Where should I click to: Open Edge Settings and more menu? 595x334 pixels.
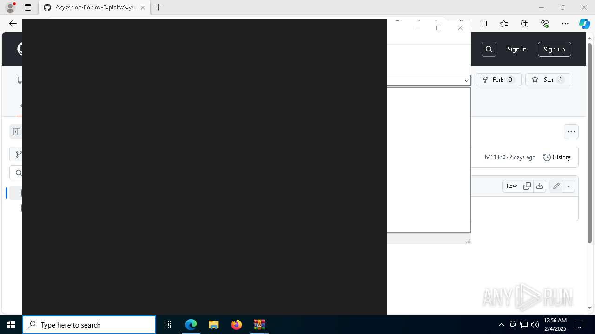565,24
